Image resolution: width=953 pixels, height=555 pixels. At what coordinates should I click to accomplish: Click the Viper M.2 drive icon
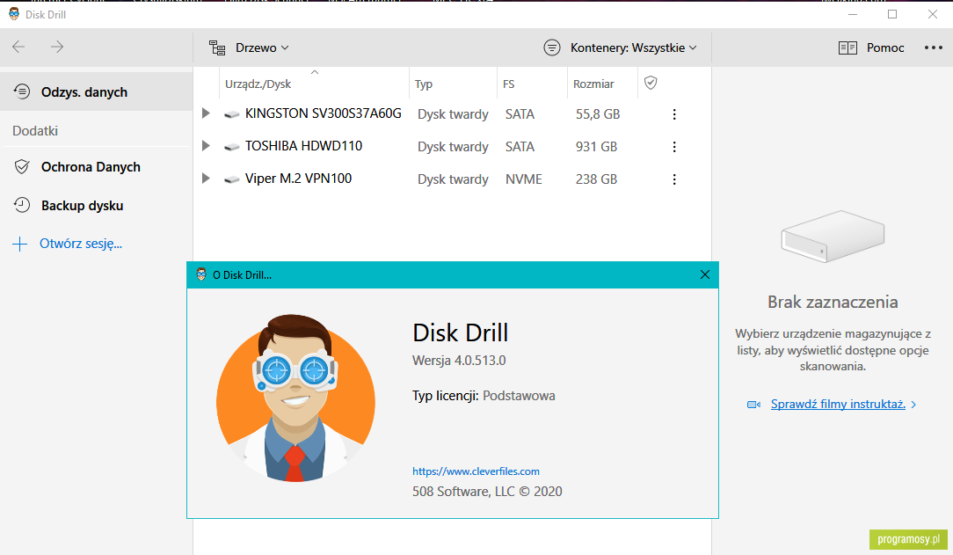point(231,179)
